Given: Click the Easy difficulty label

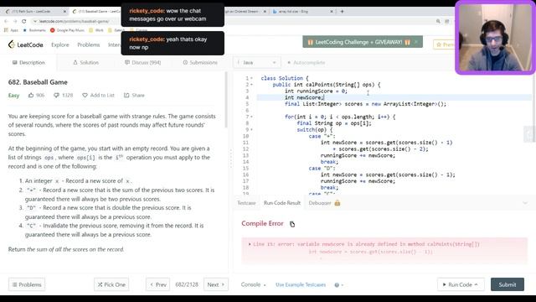Looking at the screenshot, I should click(x=13, y=96).
